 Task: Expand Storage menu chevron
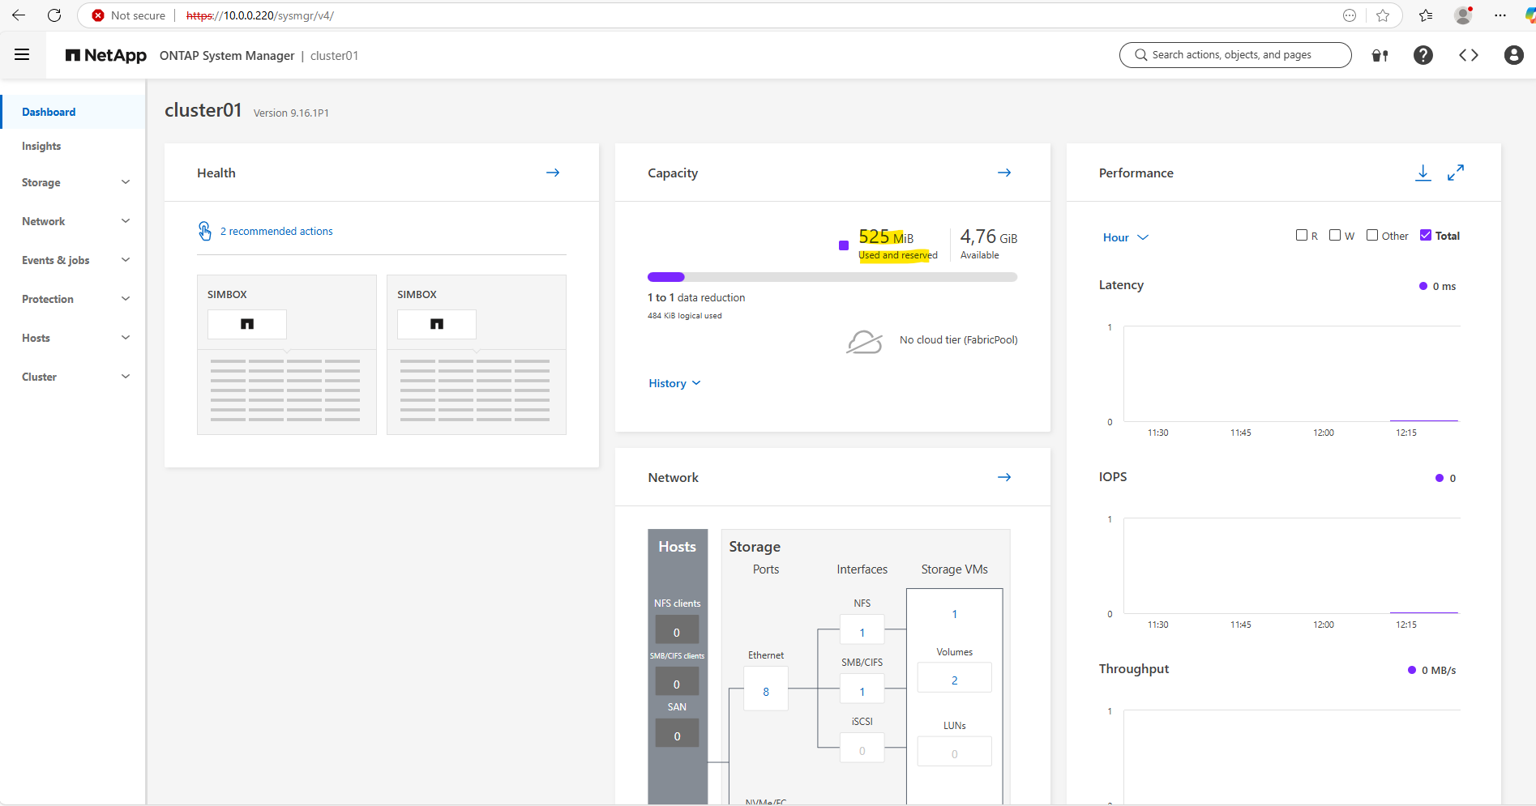pyautogui.click(x=126, y=182)
